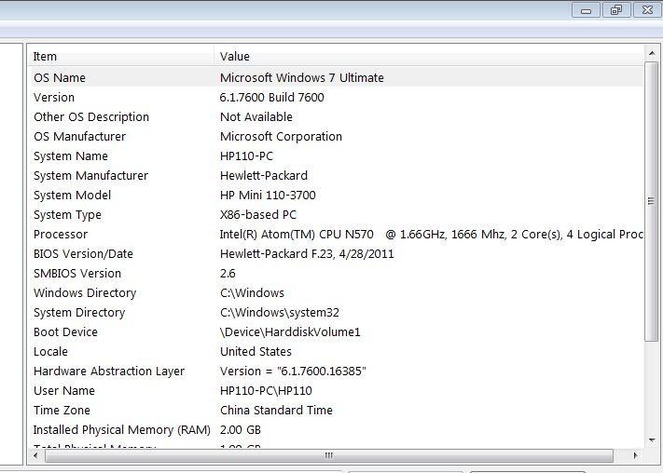Click the vertical scrollbar up arrow
The image size is (663, 473).
[x=652, y=53]
